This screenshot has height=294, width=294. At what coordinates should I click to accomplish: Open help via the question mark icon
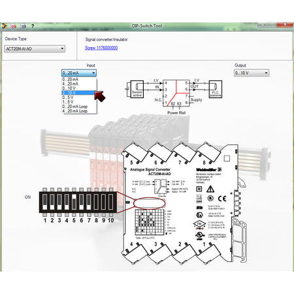[33, 26]
